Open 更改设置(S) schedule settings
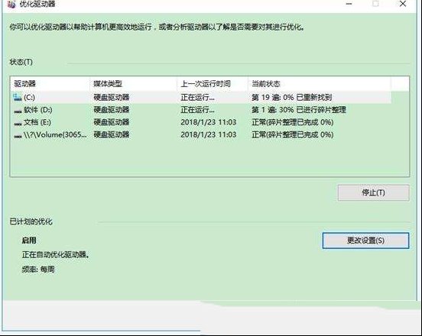This screenshot has height=336, width=422. (x=365, y=241)
